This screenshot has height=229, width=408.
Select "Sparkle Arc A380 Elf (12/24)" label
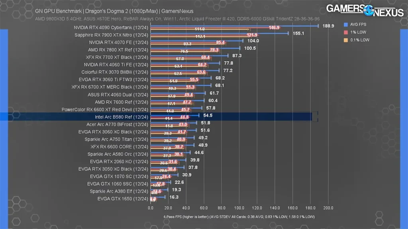pyautogui.click(x=119, y=191)
